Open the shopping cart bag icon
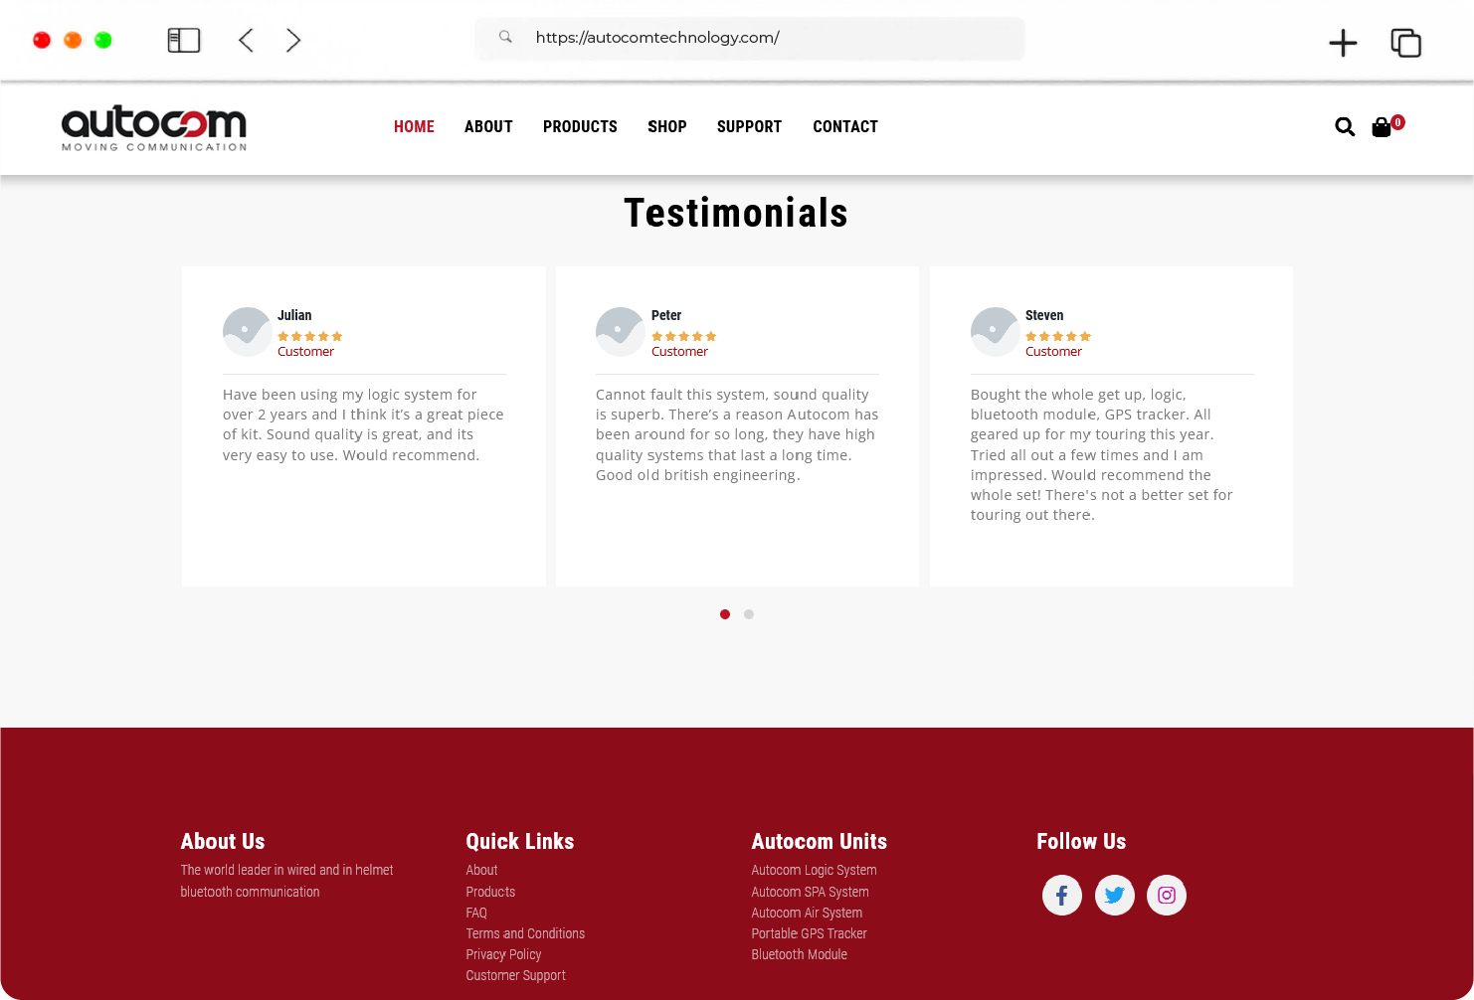The image size is (1474, 1000). (x=1382, y=127)
